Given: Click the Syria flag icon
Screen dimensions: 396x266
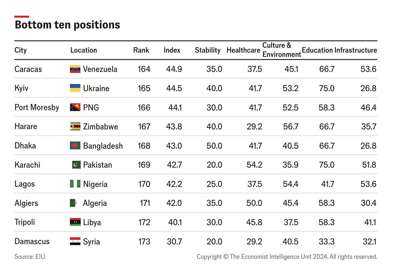Looking at the screenshot, I should point(75,241).
